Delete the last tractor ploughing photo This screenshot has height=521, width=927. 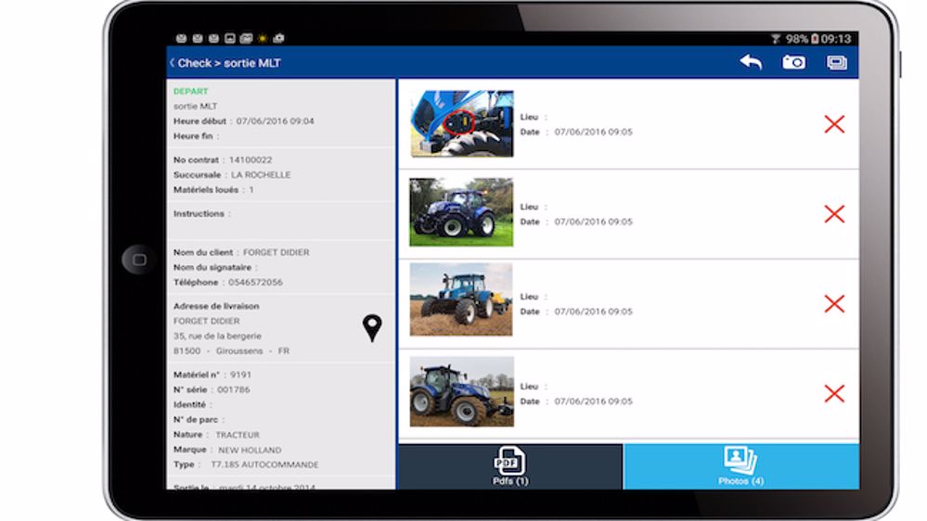click(x=834, y=393)
